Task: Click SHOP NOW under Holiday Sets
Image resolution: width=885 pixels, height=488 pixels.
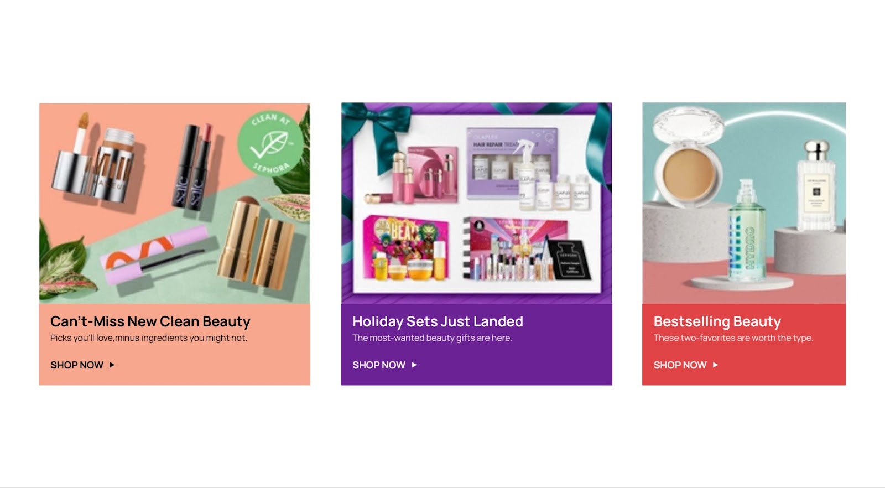Action: click(379, 365)
